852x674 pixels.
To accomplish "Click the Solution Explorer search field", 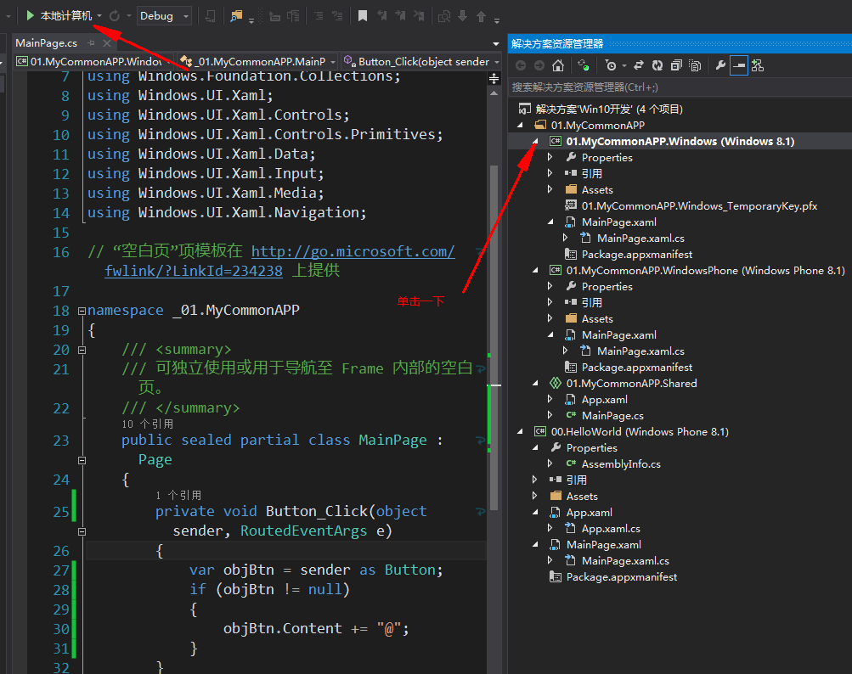I will (x=680, y=87).
